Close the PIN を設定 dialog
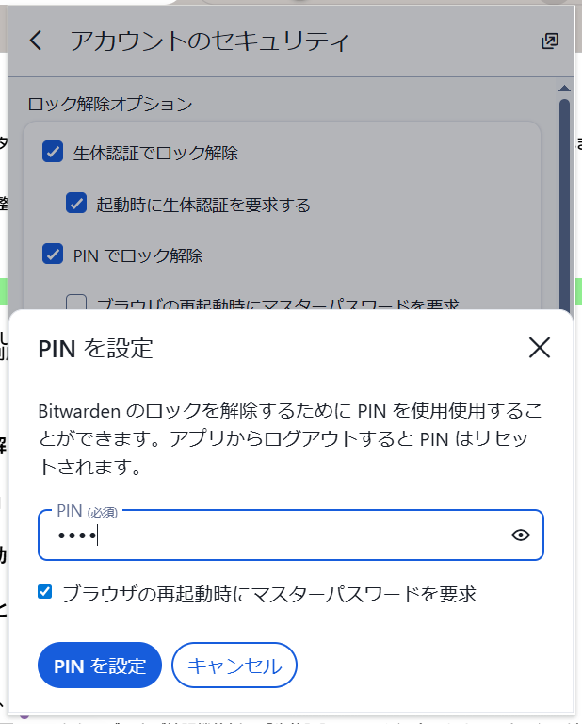Viewport: 582px width, 724px height. pos(539,348)
